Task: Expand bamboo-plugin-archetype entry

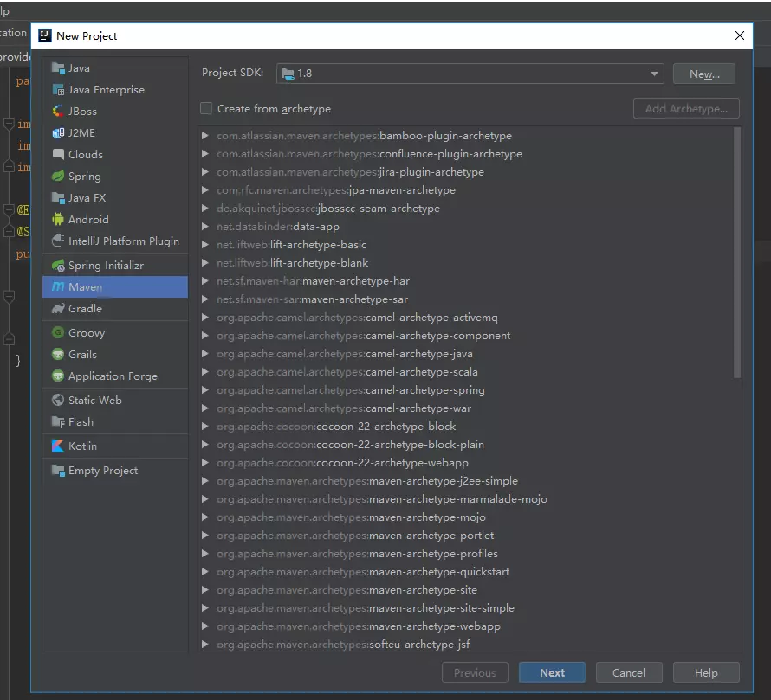Action: click(x=205, y=136)
